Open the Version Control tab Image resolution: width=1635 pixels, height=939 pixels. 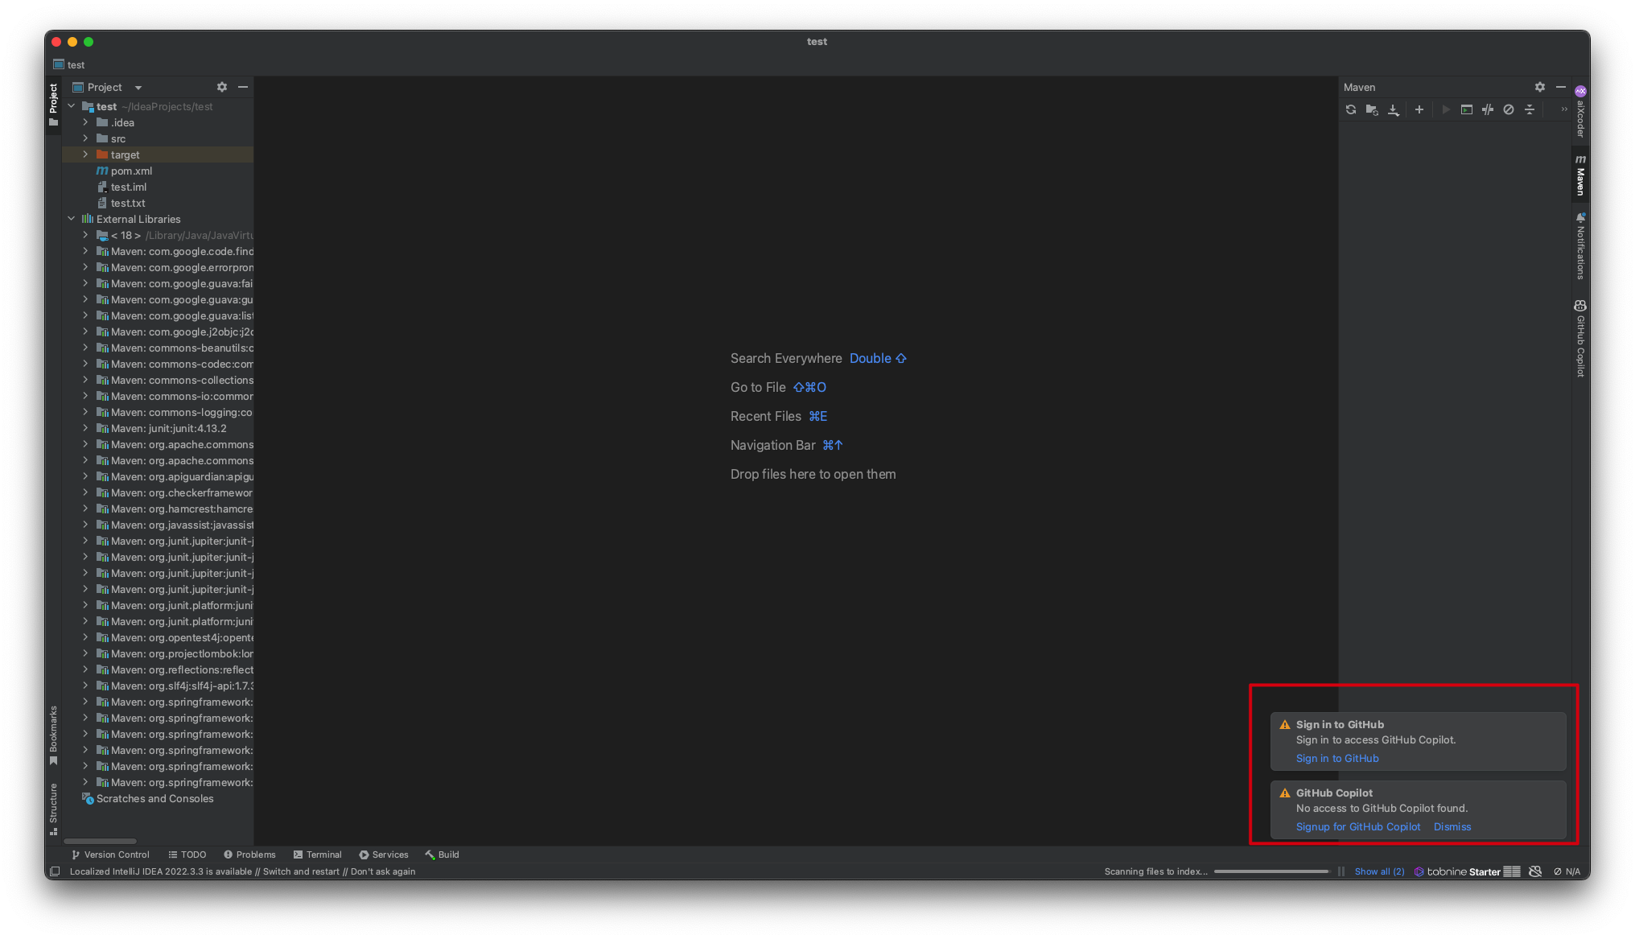pos(110,855)
